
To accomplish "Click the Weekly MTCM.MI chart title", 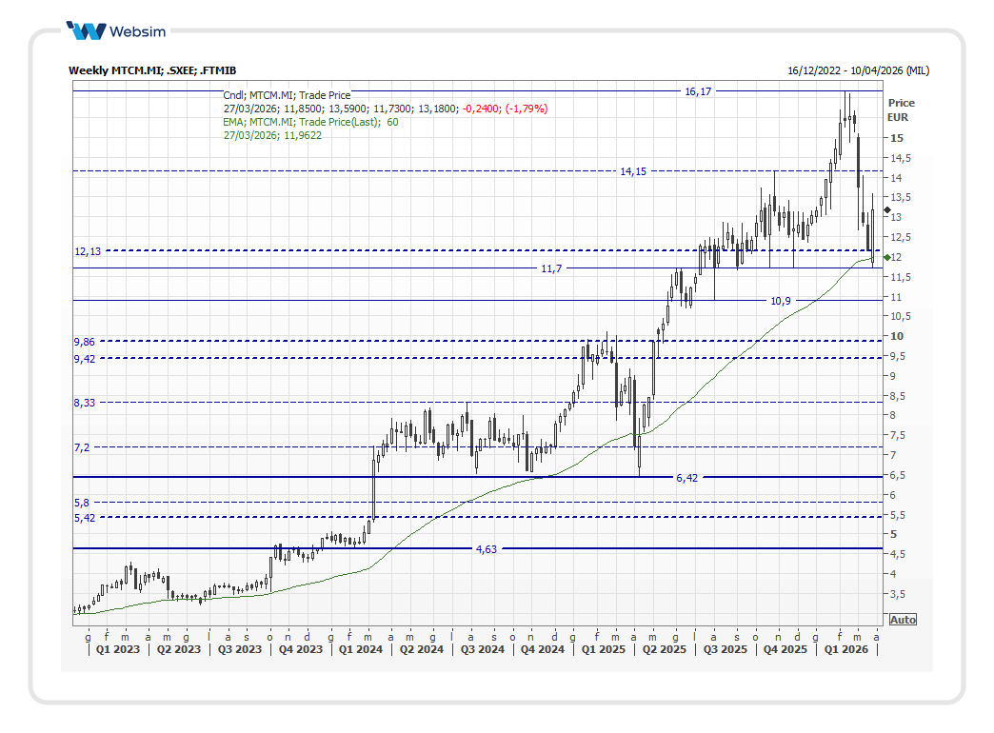I will (x=152, y=70).
